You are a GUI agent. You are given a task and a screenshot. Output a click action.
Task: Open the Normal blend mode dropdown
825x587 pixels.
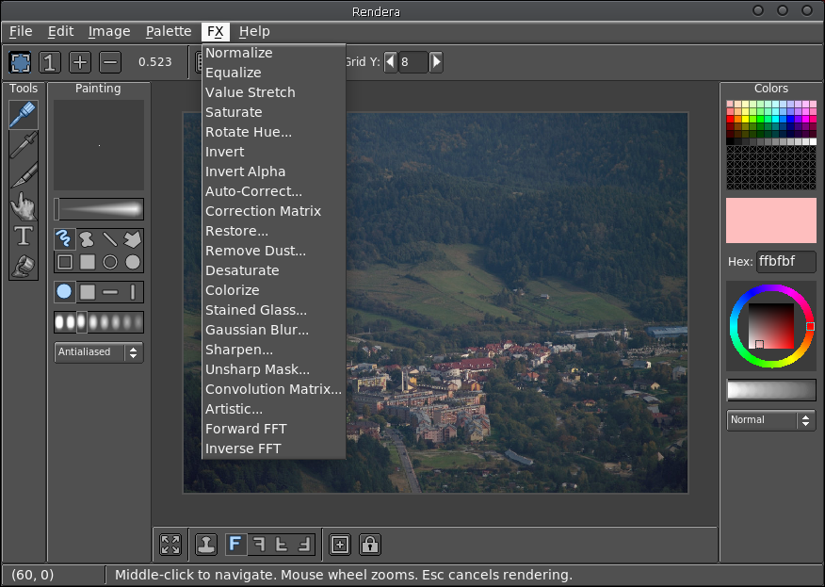pos(770,420)
